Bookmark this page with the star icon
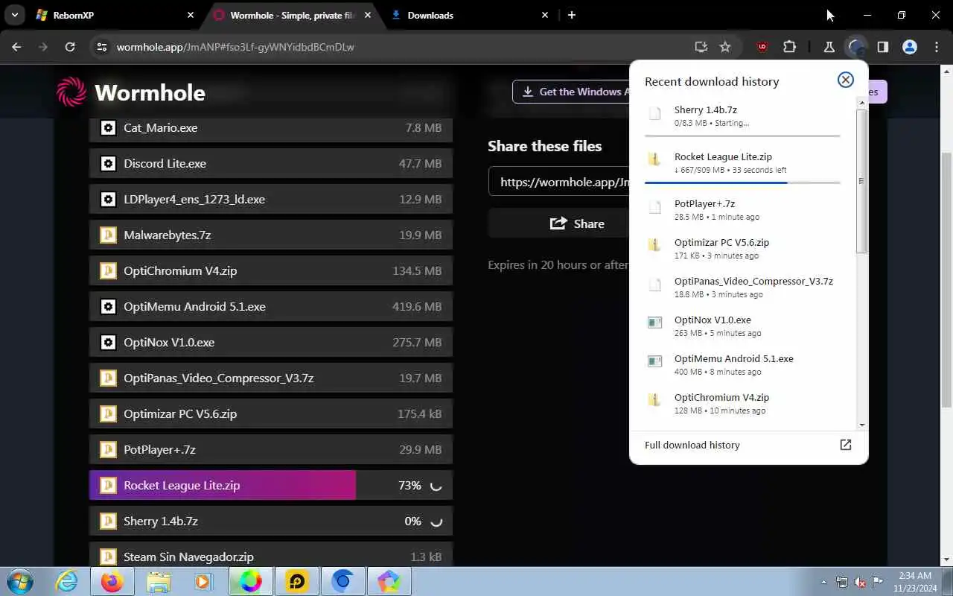This screenshot has height=596, width=953. [x=725, y=47]
